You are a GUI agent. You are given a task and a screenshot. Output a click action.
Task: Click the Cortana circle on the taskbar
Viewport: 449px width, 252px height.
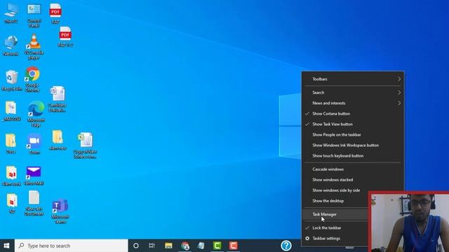136,246
